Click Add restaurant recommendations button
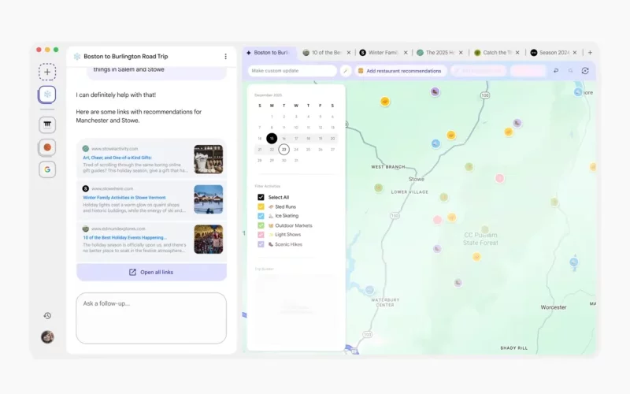The height and width of the screenshot is (394, 630). pos(398,71)
